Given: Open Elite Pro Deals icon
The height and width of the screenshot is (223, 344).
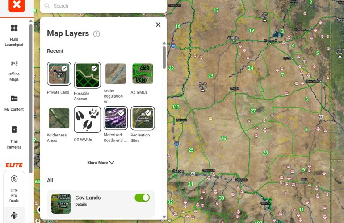Looking at the screenshot, I should click(x=14, y=179).
